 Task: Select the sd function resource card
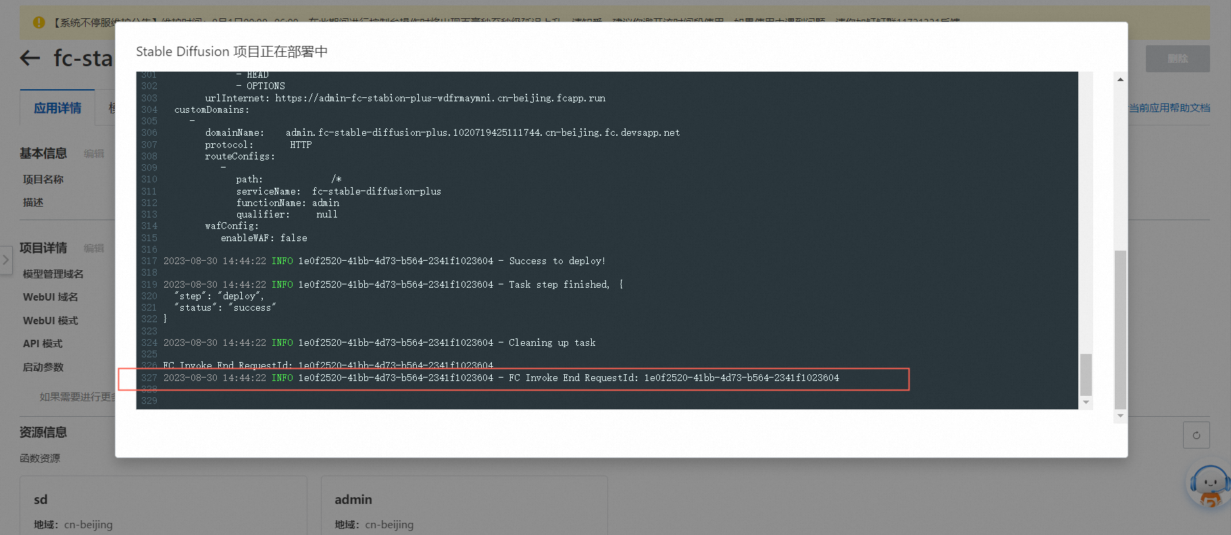pos(164,505)
